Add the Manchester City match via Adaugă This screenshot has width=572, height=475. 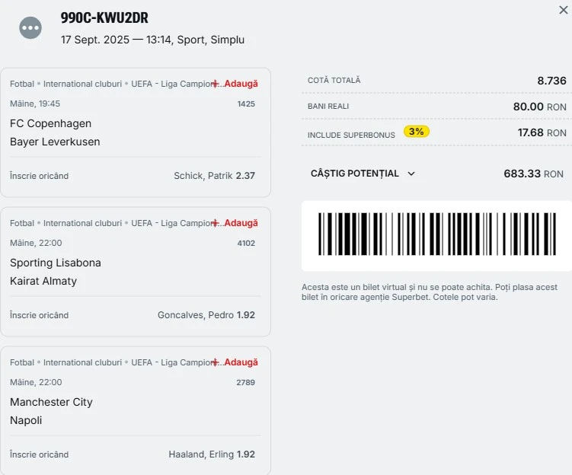[x=235, y=362]
